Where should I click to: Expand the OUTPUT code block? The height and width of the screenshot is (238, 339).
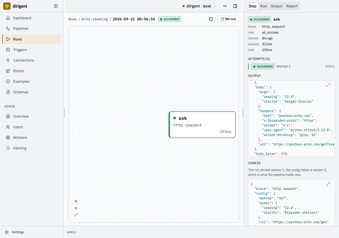(328, 85)
